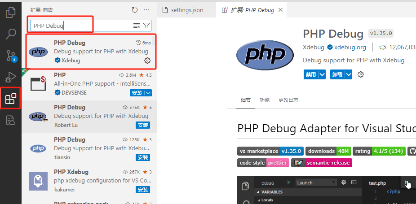Open the semantic-release badge
This screenshot has height=204, width=416.
(x=322, y=163)
